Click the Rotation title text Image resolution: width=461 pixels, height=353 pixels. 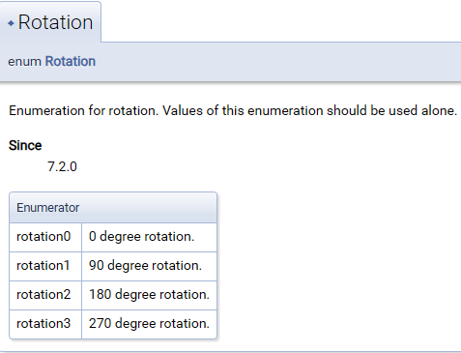point(55,22)
